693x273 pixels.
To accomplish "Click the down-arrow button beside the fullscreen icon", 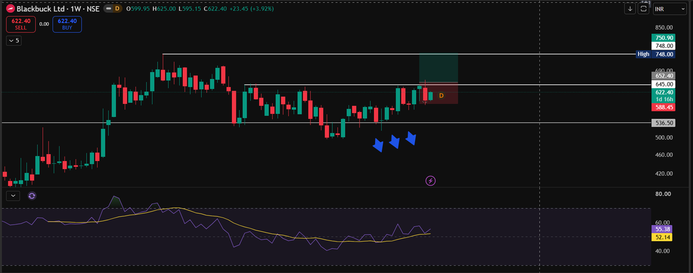I will pos(629,9).
